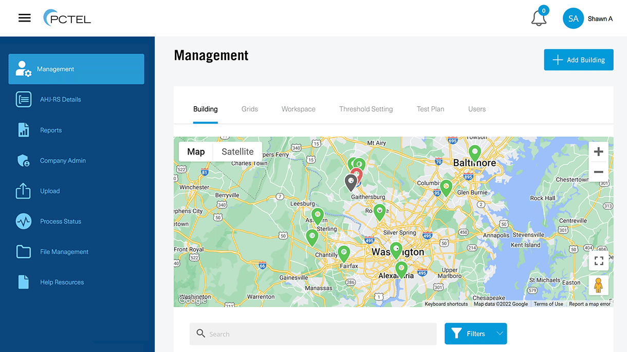Switch to the Grids tab
The image size is (627, 352).
click(250, 109)
